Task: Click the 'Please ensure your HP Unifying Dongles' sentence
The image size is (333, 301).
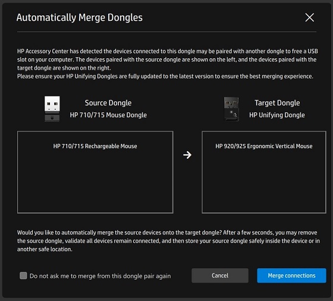Action: tap(165, 76)
